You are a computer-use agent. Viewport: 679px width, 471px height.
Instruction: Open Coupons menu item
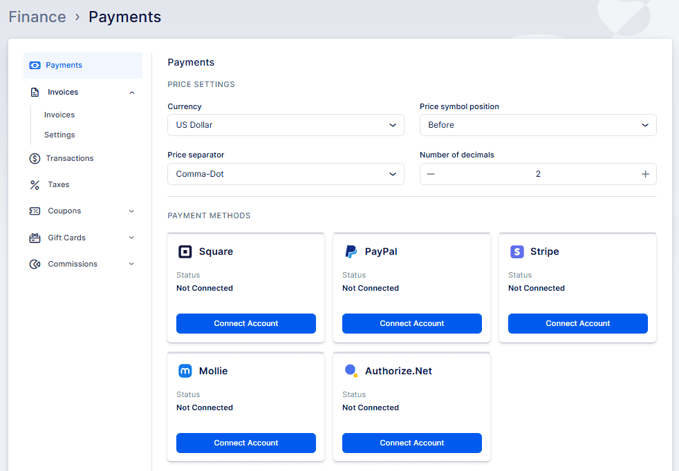[83, 211]
